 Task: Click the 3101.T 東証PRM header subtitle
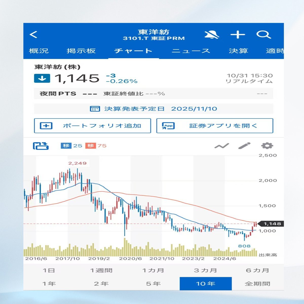[154, 39]
